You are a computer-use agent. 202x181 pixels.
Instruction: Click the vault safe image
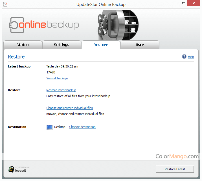[118, 25]
